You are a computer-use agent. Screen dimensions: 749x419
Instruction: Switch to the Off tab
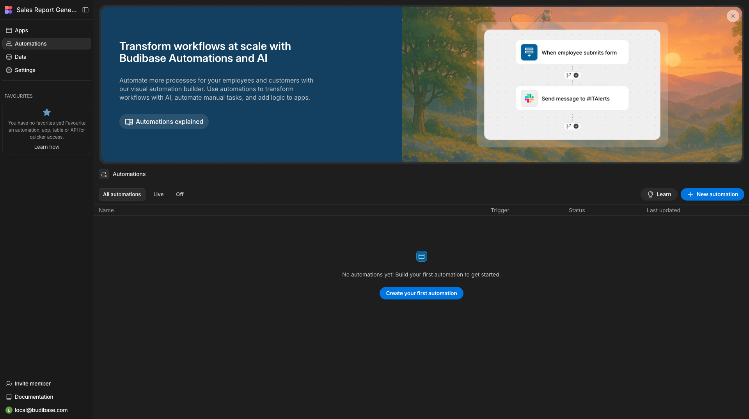click(180, 194)
